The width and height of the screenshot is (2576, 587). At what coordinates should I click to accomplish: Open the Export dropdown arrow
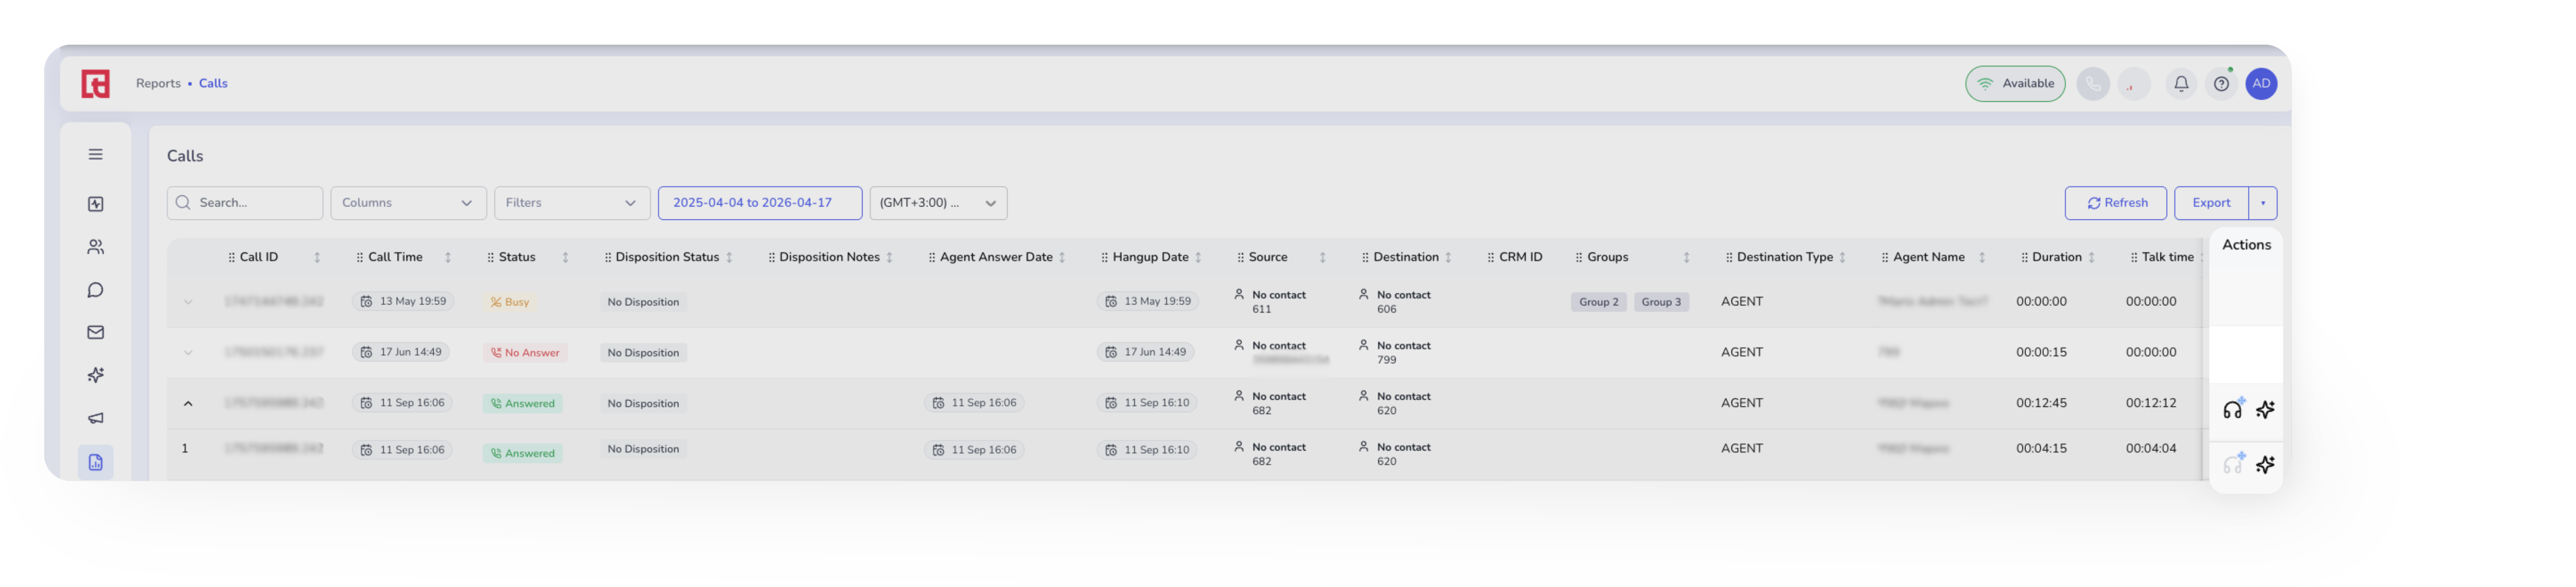tap(2262, 203)
